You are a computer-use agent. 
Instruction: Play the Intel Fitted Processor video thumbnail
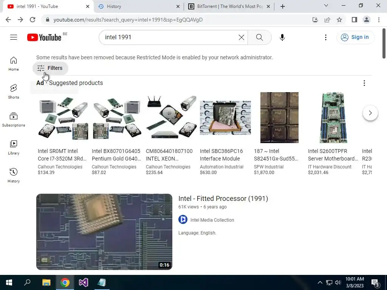pyautogui.click(x=104, y=232)
